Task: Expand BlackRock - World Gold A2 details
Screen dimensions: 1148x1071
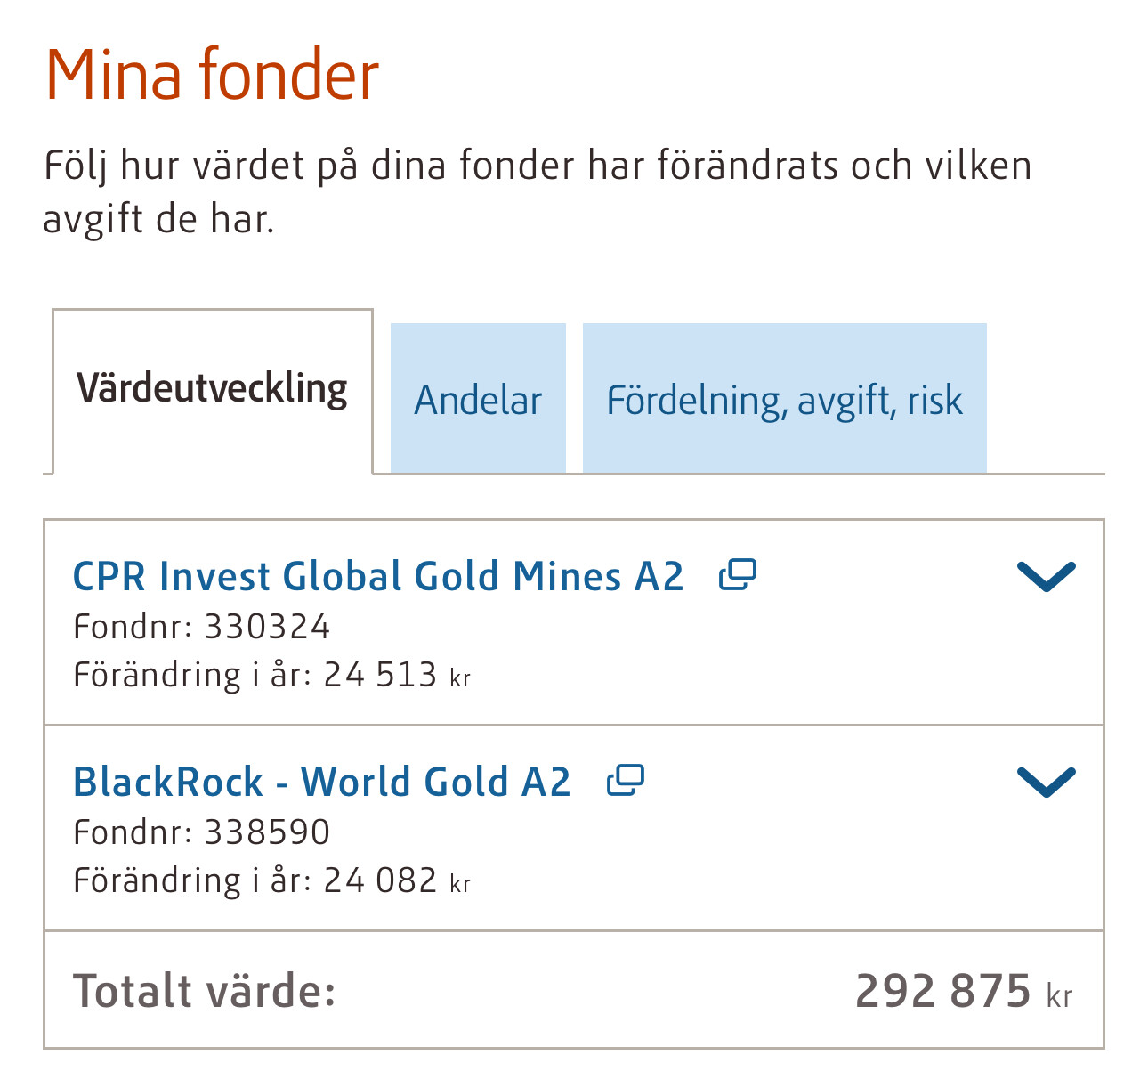Action: pyautogui.click(x=1046, y=782)
